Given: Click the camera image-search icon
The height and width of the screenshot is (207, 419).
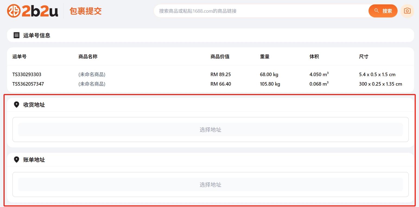Looking at the screenshot, I should pos(407,11).
